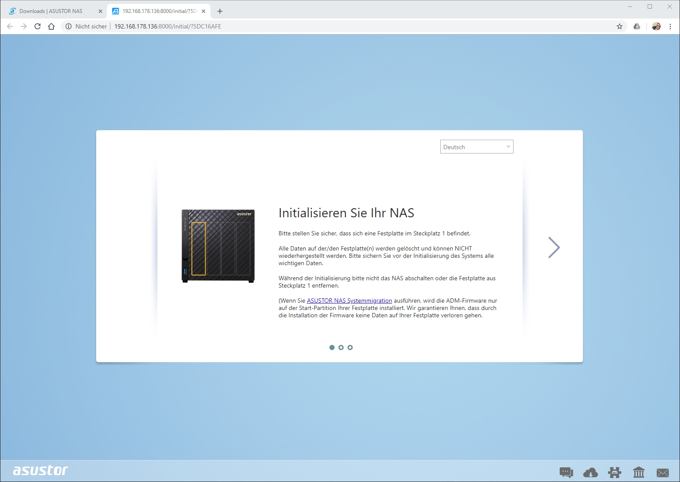Maximize the browser window

pos(650,6)
